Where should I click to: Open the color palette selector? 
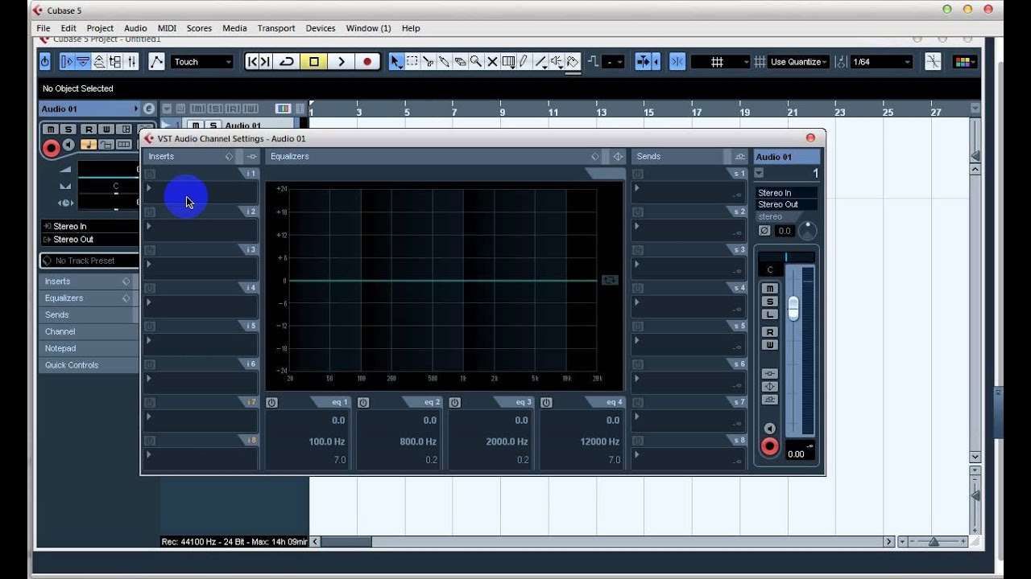[964, 62]
